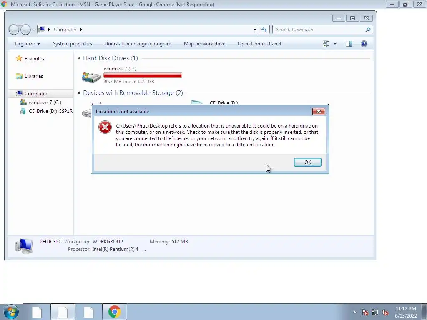Click the third taskbar document icon
This screenshot has width=427, height=320.
(x=88, y=312)
